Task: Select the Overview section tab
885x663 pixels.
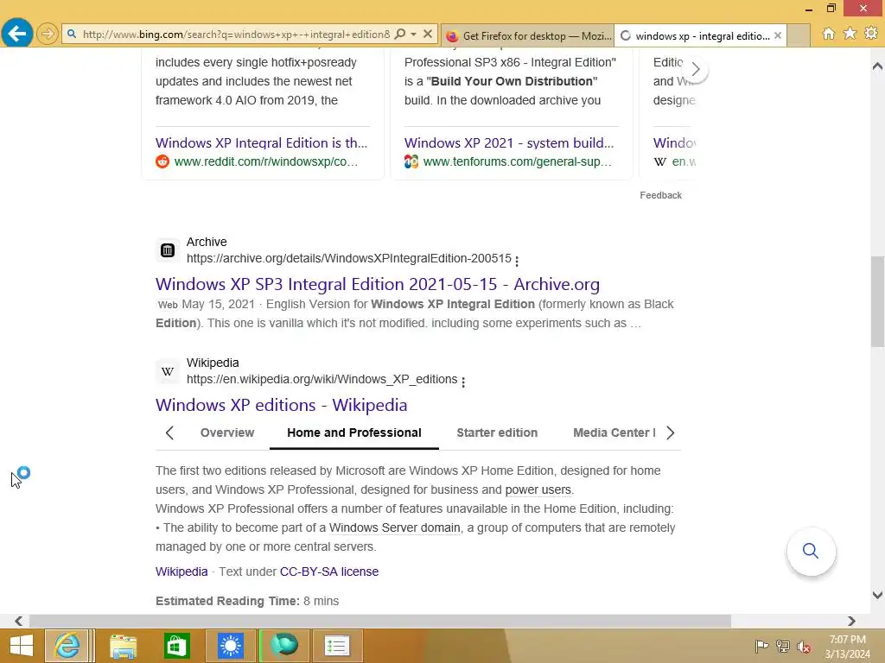Action: [x=227, y=433]
